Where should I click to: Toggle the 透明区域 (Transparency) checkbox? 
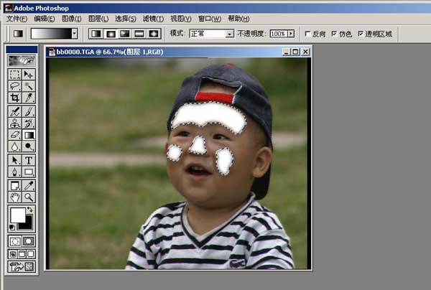tap(361, 34)
